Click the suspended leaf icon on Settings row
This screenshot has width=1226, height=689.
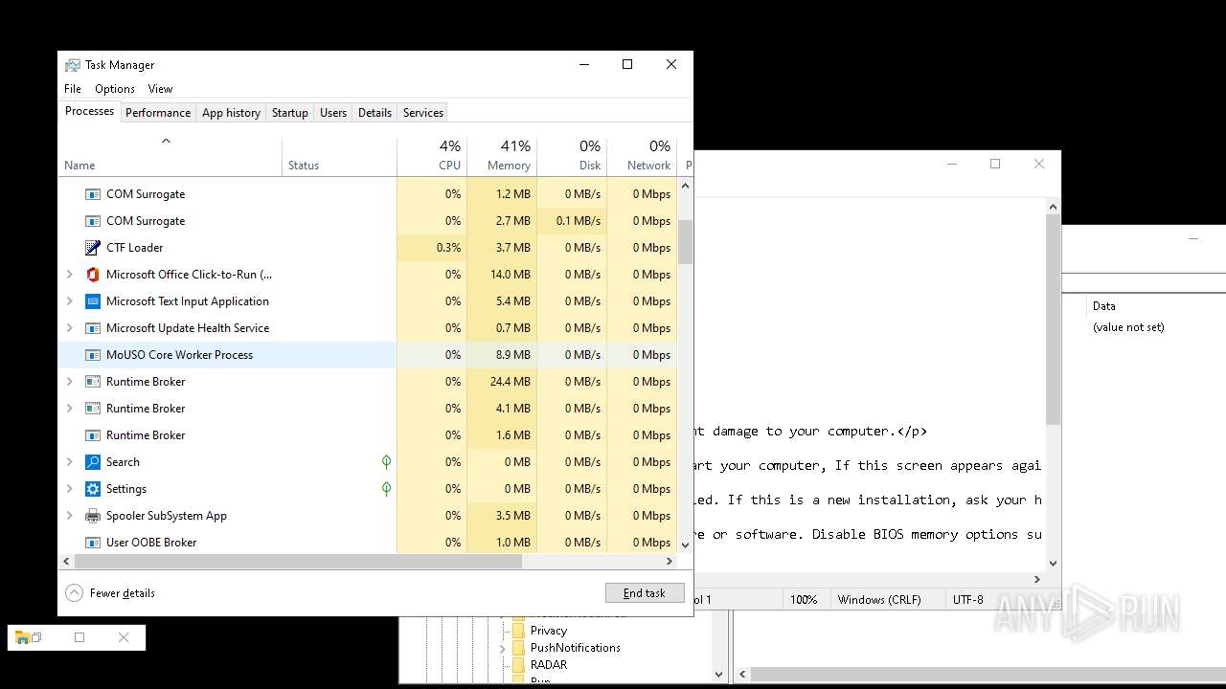(386, 489)
